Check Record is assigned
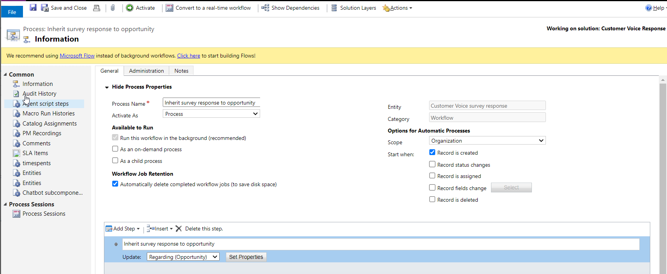Viewport: 667px width, 274px height. (x=432, y=176)
